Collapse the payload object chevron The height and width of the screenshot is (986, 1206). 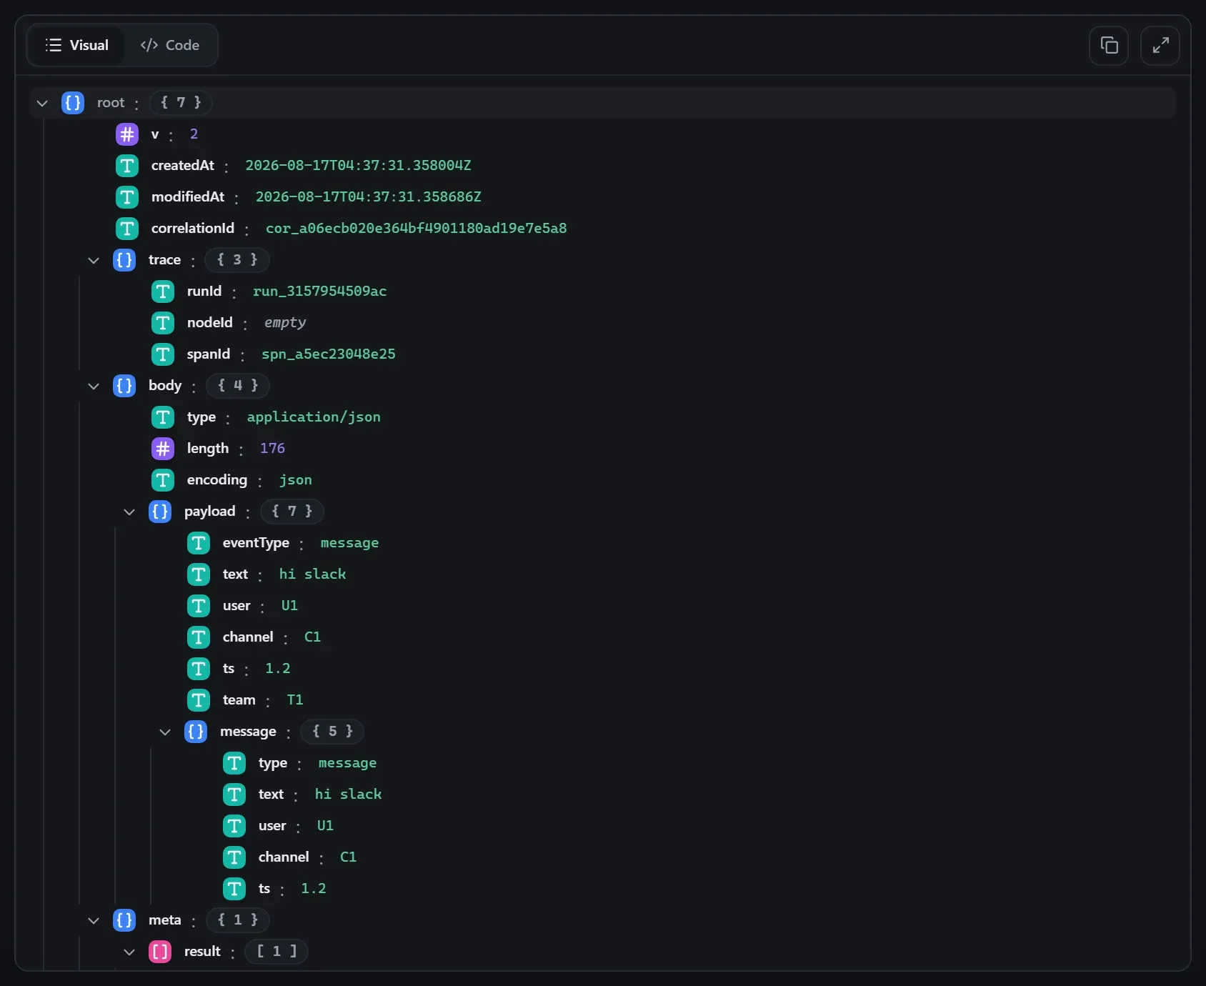[x=129, y=512]
